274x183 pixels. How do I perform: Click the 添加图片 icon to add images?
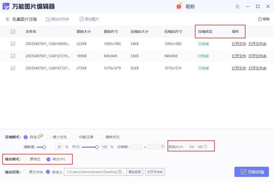click(x=81, y=19)
